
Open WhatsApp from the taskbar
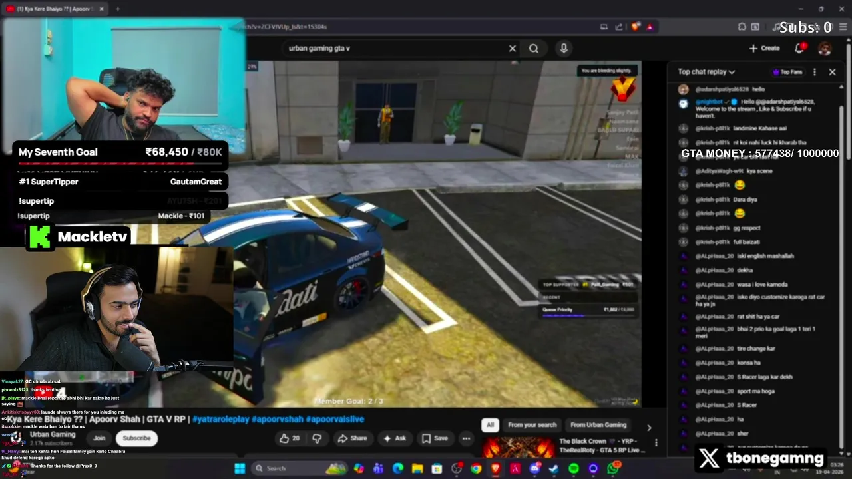coord(613,468)
